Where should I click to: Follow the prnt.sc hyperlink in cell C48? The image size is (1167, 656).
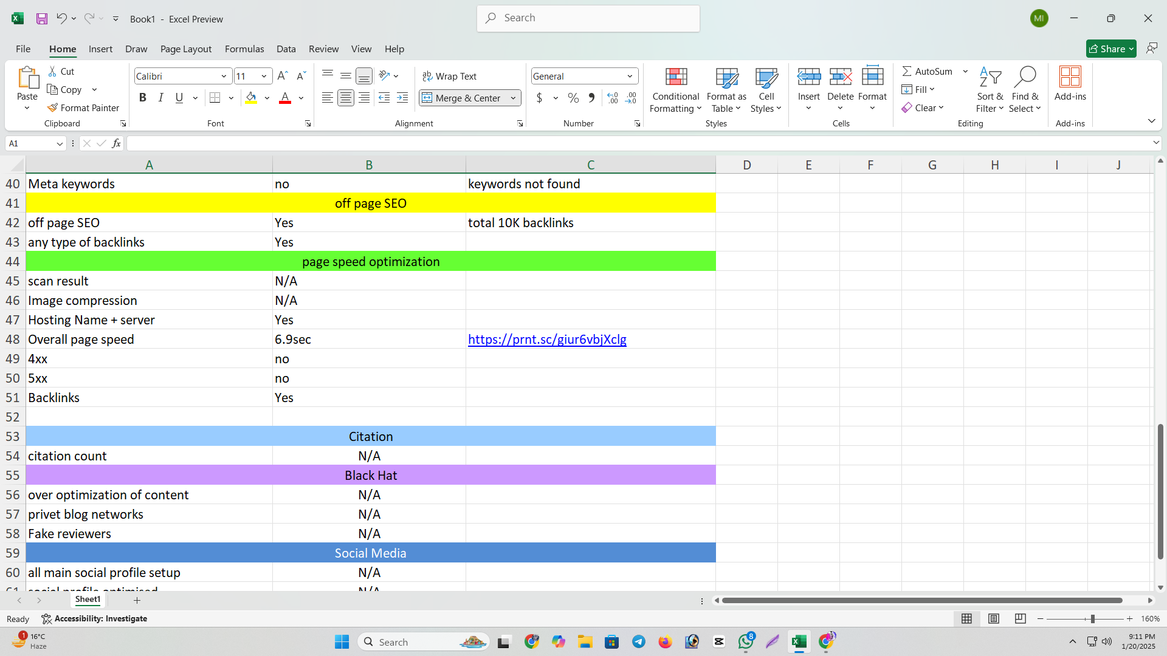[546, 340]
